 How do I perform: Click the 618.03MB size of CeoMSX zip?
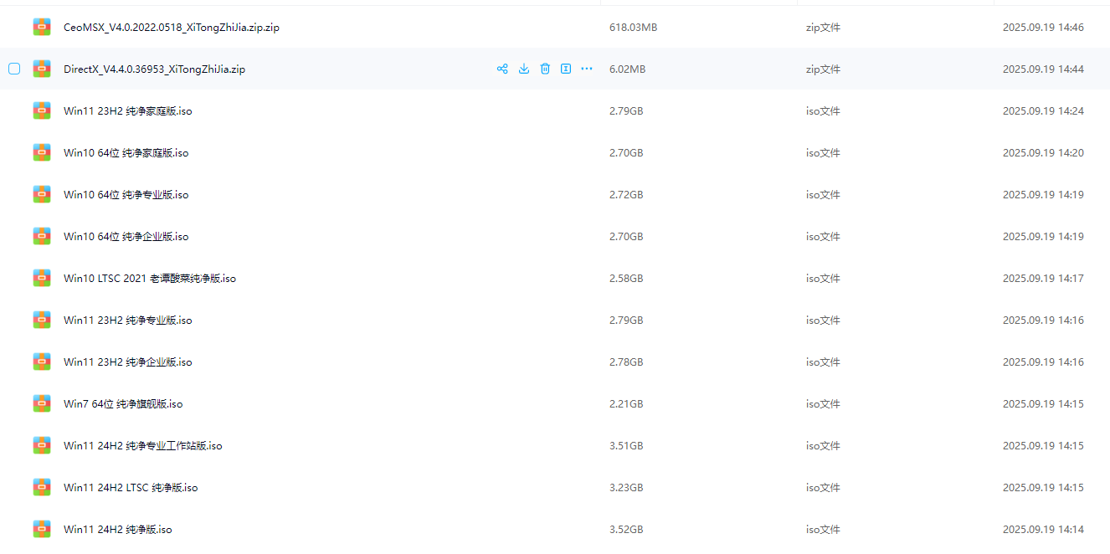click(x=633, y=27)
